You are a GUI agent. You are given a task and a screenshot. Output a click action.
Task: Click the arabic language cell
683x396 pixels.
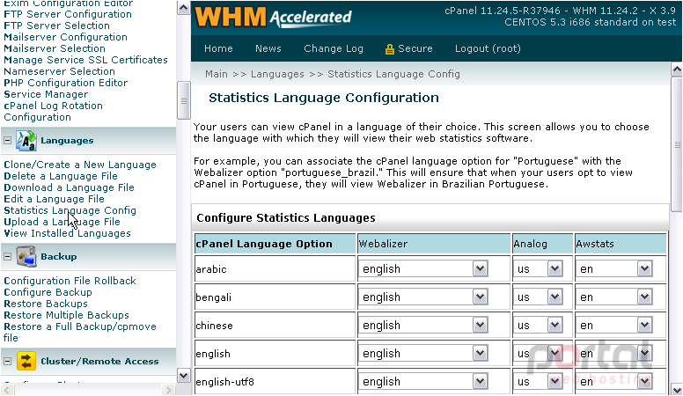pos(275,268)
